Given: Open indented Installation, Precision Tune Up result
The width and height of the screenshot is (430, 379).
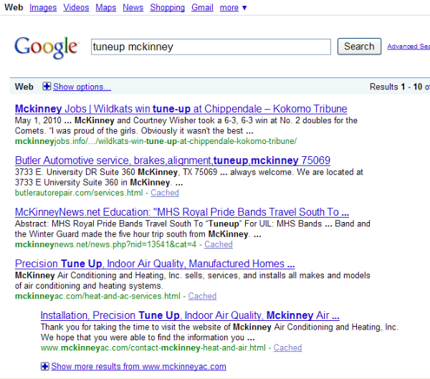Looking at the screenshot, I should 189,315.
